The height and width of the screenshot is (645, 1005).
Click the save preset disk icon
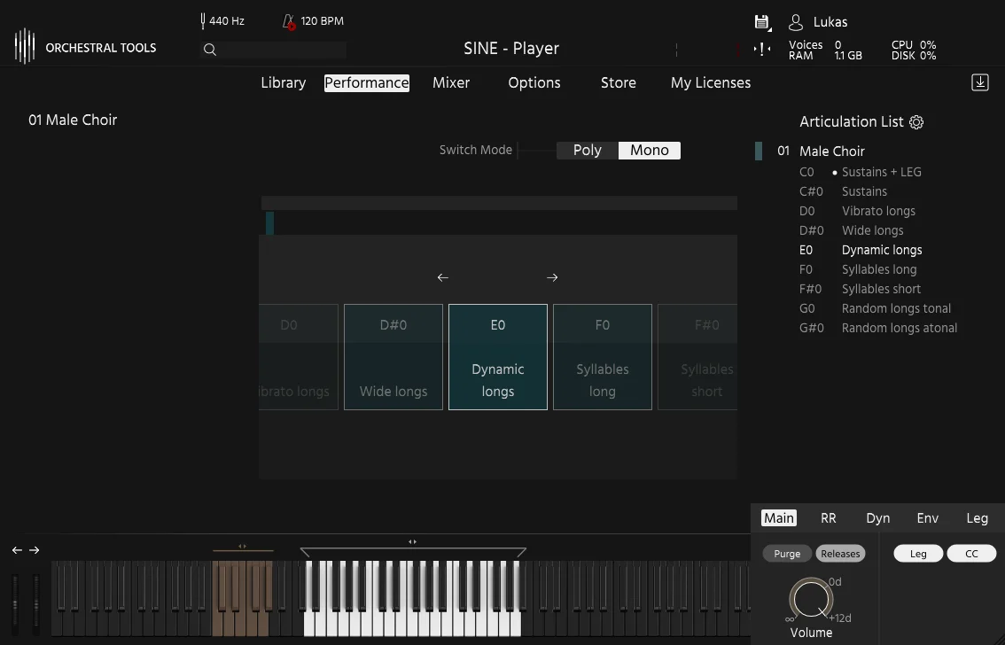762,22
